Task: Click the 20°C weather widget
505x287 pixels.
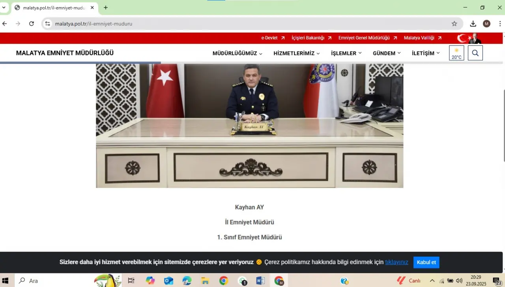Action: coord(456,53)
